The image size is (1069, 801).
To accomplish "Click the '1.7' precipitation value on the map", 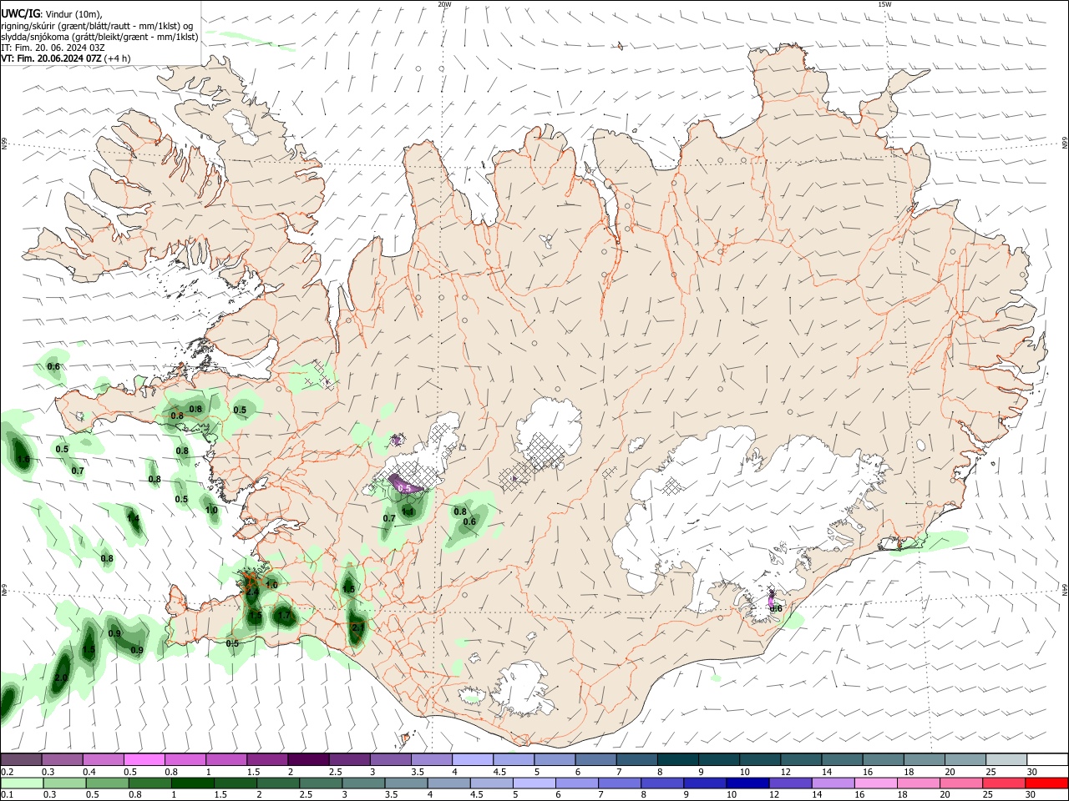I will 285,616.
